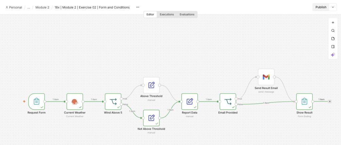
Task: Click the Send Result Email label
Action: (266, 88)
